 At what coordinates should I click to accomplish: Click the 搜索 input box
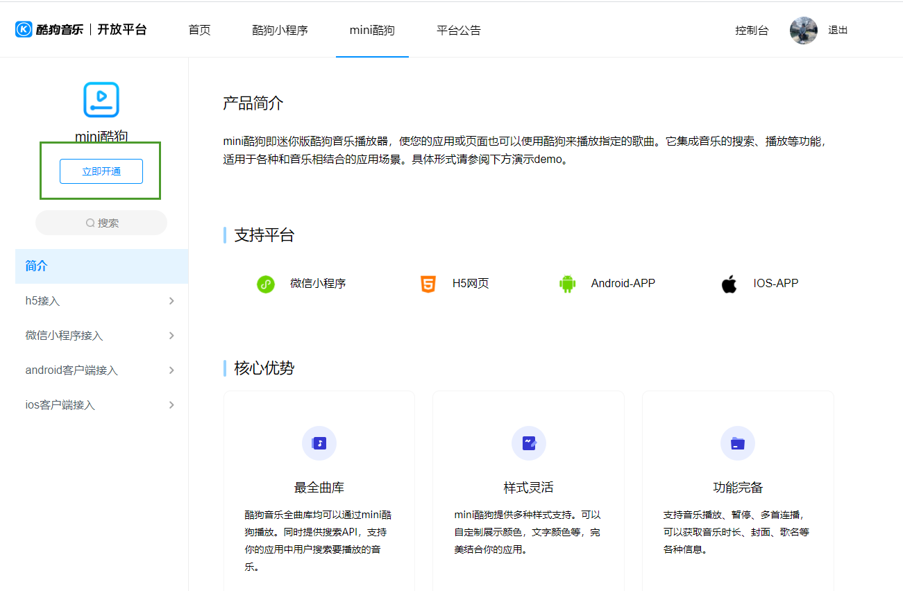(101, 223)
